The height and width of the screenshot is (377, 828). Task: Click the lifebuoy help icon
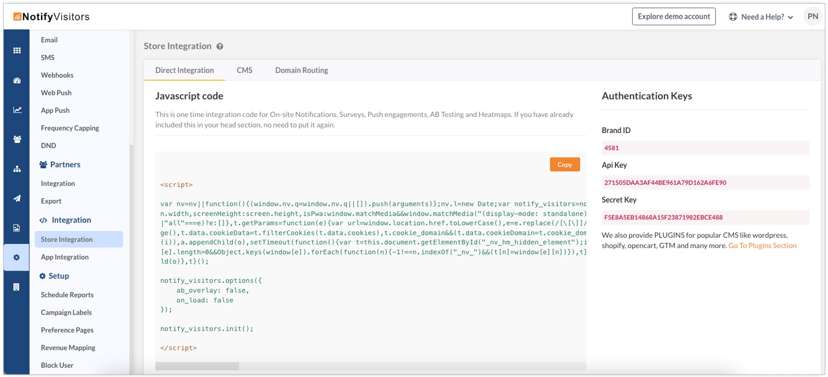click(x=733, y=17)
